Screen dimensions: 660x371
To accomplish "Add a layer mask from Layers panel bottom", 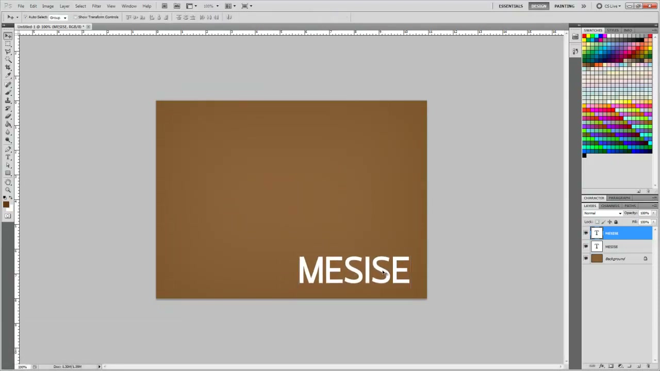I will (610, 366).
